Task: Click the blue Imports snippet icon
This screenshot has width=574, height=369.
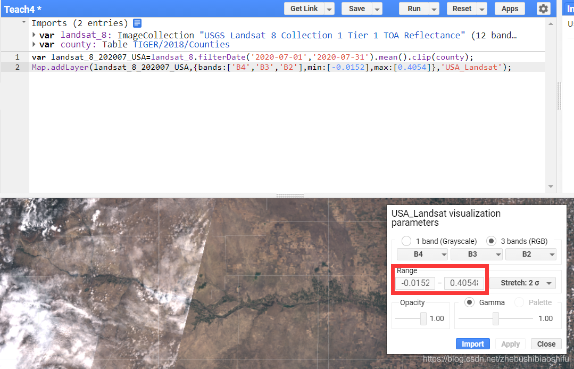Action: point(137,23)
